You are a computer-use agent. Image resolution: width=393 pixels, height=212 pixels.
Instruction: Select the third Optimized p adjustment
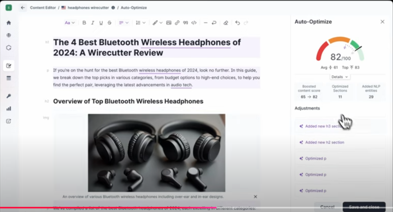pos(340,190)
